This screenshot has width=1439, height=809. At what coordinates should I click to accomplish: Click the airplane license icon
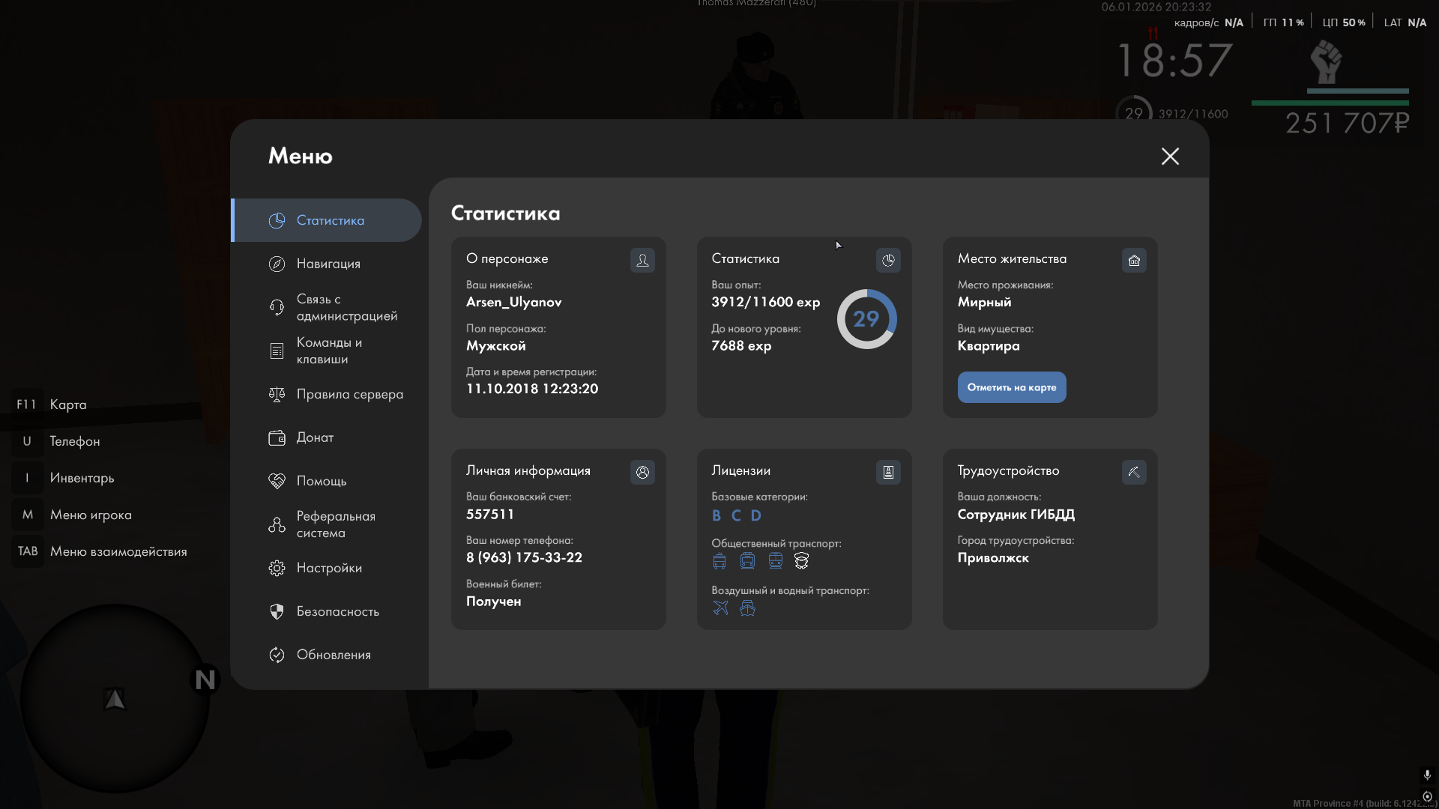pos(720,607)
